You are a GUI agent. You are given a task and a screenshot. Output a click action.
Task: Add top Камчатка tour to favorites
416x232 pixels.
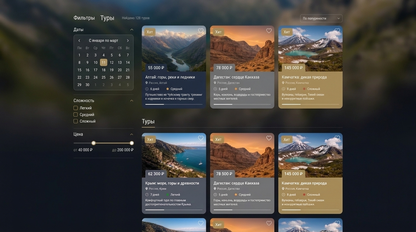[337, 31]
